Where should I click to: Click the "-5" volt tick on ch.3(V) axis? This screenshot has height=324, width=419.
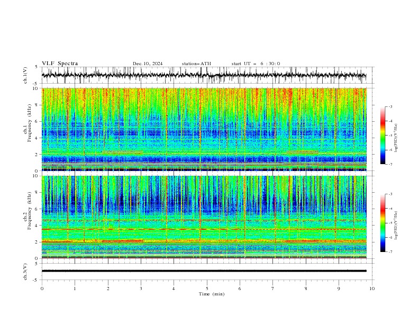[36, 280]
